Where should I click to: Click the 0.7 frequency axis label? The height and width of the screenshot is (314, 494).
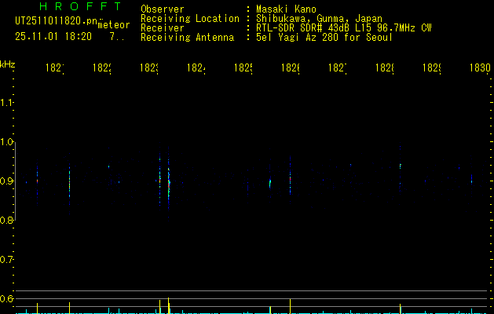pyautogui.click(x=6, y=260)
